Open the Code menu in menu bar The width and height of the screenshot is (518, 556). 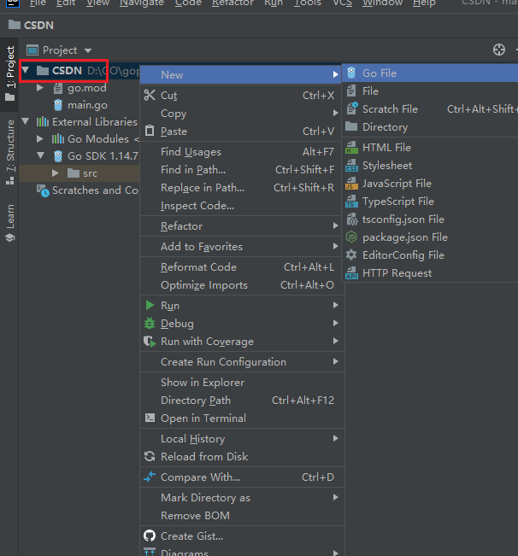(x=188, y=3)
